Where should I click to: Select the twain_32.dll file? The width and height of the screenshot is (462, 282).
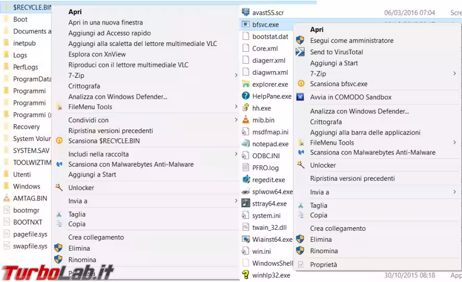tap(269, 228)
